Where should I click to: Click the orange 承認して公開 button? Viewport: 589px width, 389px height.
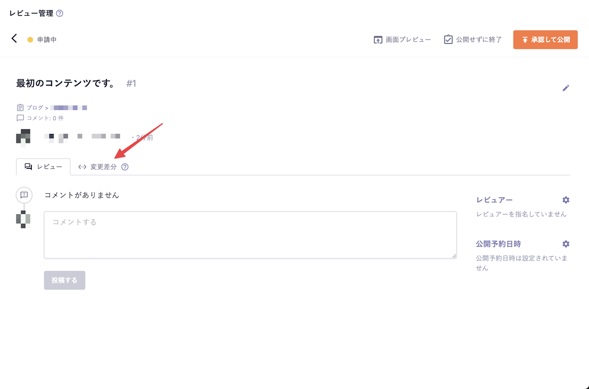545,40
